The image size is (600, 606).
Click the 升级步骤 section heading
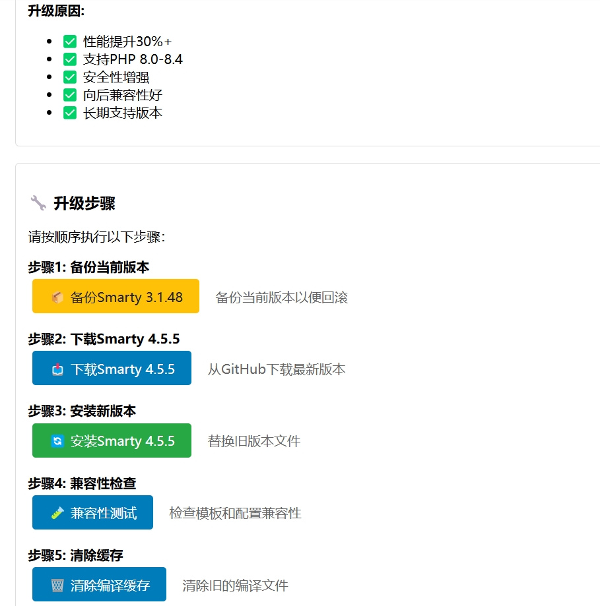pyautogui.click(x=84, y=203)
